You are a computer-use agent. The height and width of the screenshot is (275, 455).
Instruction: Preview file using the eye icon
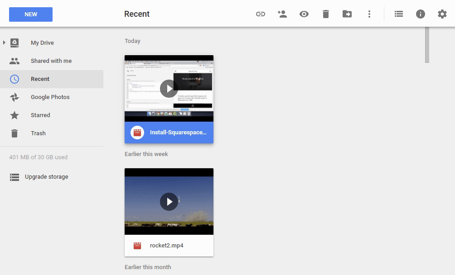pyautogui.click(x=304, y=14)
